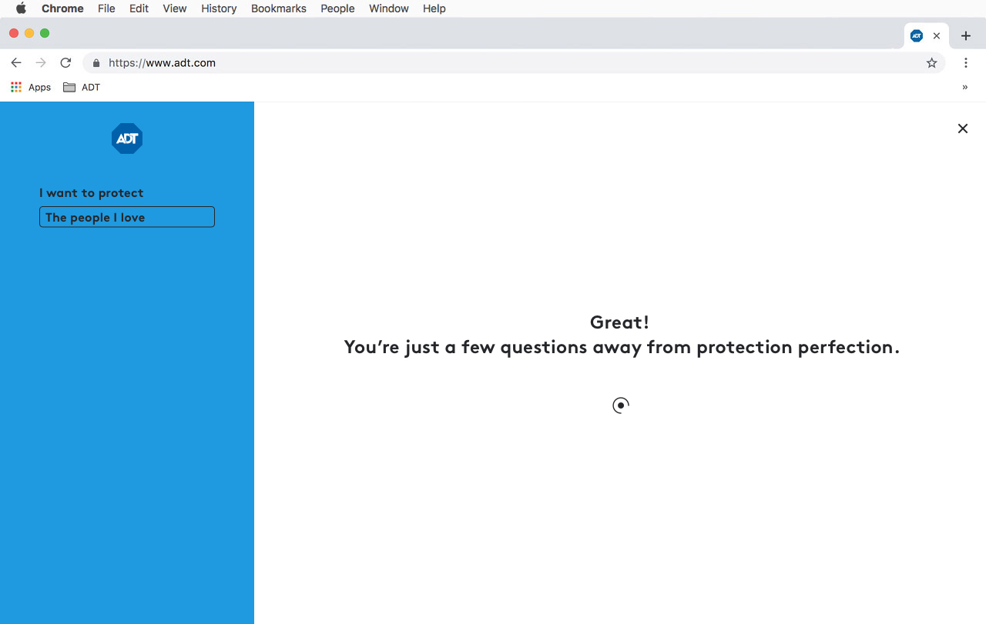986x624 pixels.
Task: Close the questionnaire with the X icon
Action: 963,128
